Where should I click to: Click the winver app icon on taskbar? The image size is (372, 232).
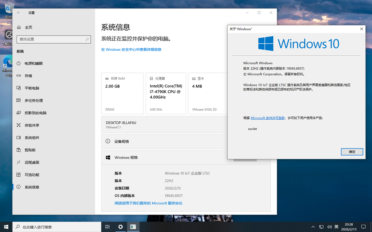[133, 227]
